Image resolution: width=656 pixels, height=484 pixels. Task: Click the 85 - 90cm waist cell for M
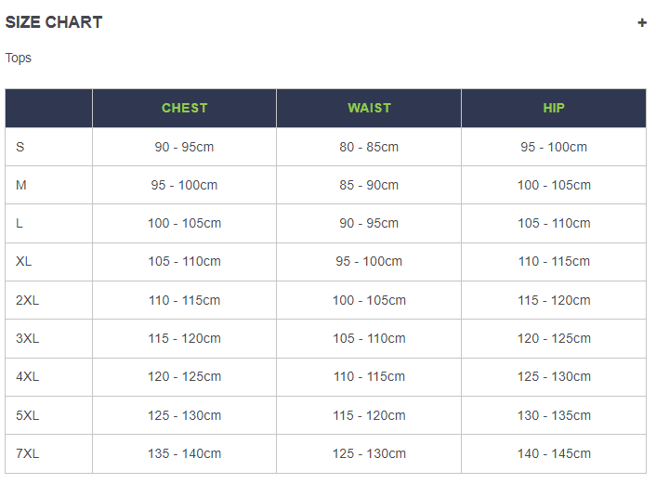(x=369, y=185)
